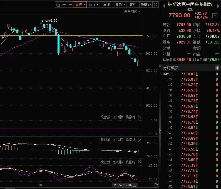Zoom in chart with plus icon
The width and height of the screenshot is (221, 189).
click(x=64, y=5)
